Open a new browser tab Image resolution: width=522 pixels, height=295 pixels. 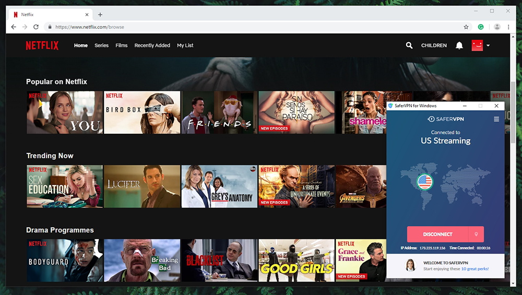(100, 15)
